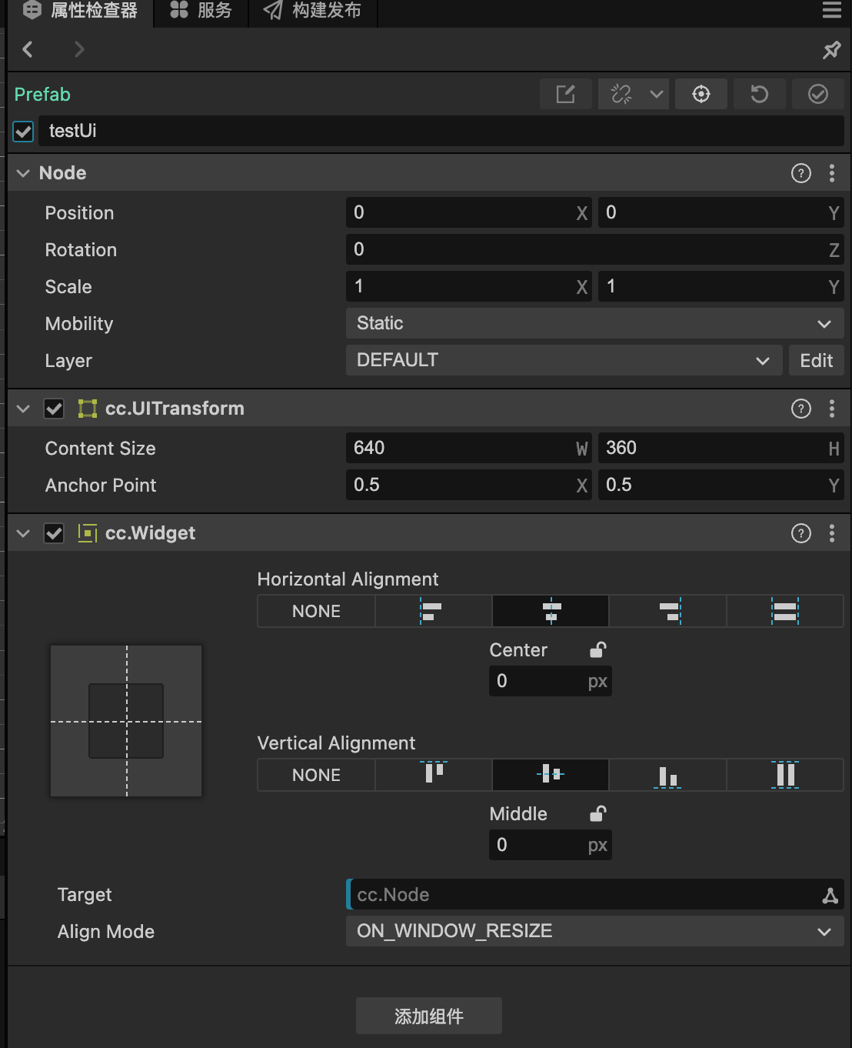The width and height of the screenshot is (852, 1048).
Task: Switch to the 服务 tab
Action: coord(201,11)
